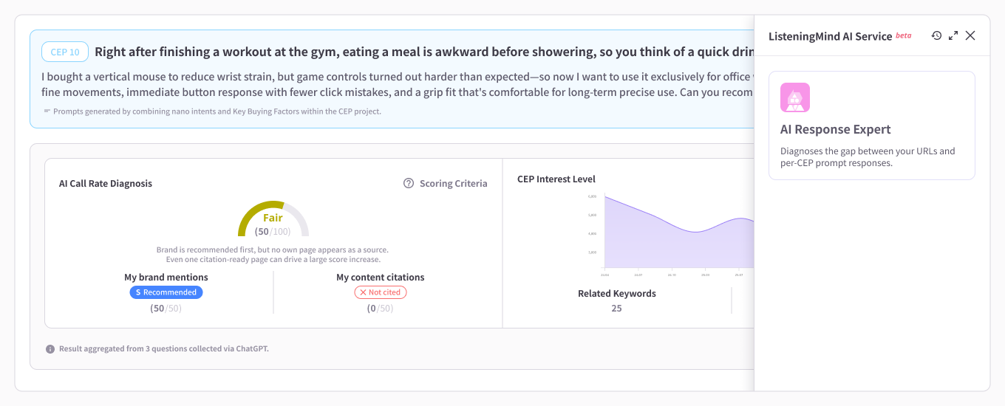Click the CEP 10 workout prompt heading
The height and width of the screenshot is (406, 1005).
point(424,52)
